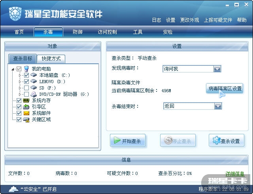253x194 pixels.
Task: Select the 本地磁盘 (C:) tree label
Action: [55, 75]
